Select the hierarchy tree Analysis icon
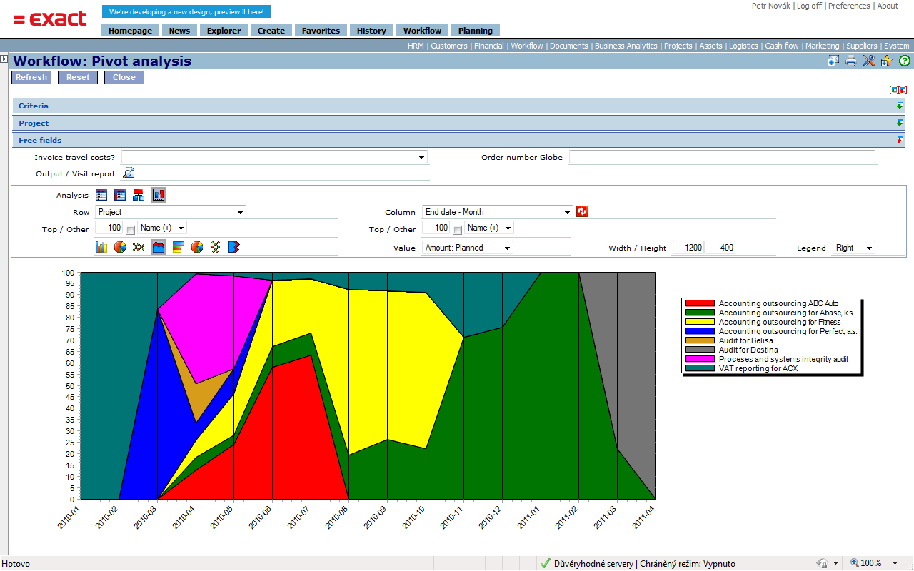This screenshot has height=571, width=914. 139,195
